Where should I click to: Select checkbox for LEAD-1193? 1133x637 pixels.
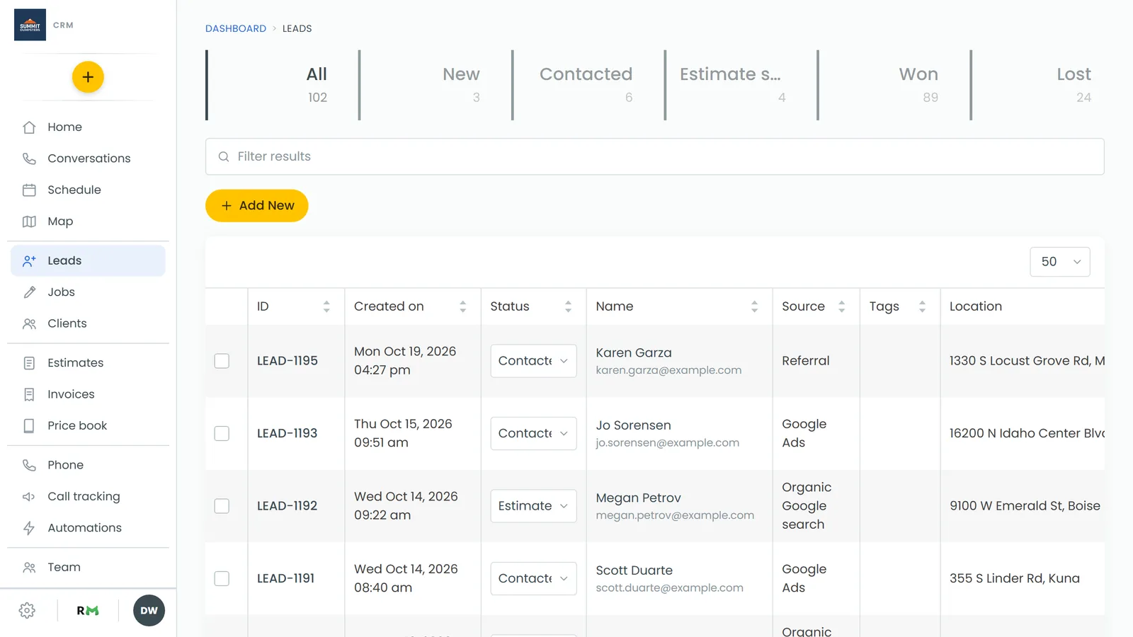pyautogui.click(x=222, y=433)
